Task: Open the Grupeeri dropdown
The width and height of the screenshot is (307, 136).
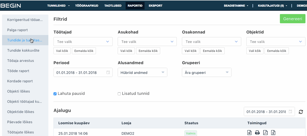Action: [x=206, y=73]
